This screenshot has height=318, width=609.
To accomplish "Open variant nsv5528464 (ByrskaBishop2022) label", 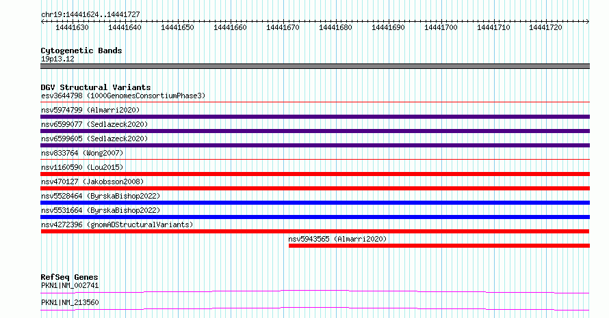I will tap(101, 196).
